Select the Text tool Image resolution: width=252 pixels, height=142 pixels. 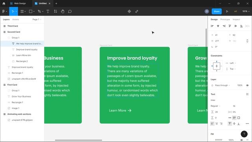(48, 11)
